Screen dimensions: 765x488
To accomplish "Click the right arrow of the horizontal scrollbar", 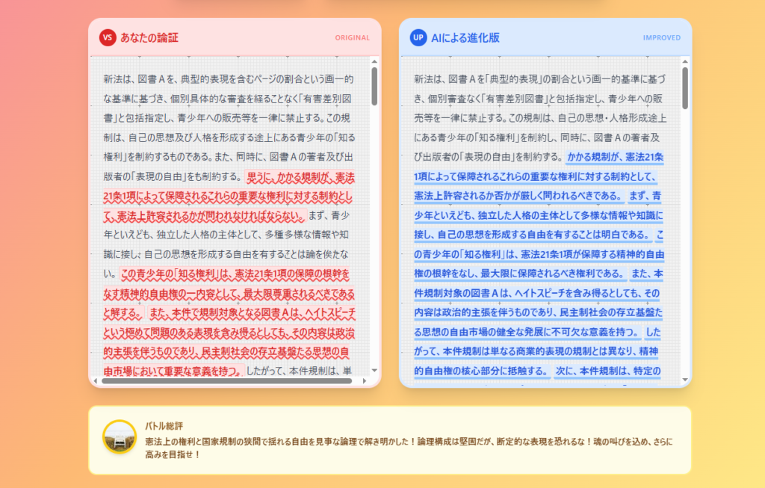I will coord(363,380).
